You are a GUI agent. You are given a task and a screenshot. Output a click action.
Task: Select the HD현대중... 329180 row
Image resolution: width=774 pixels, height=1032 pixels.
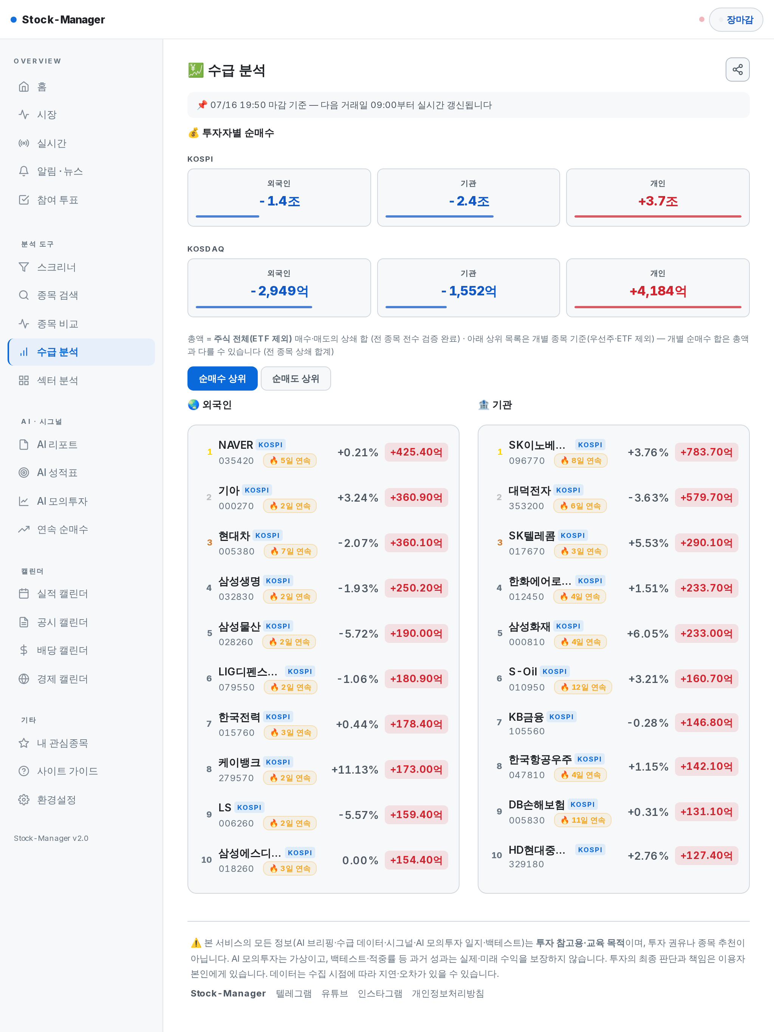pos(613,856)
